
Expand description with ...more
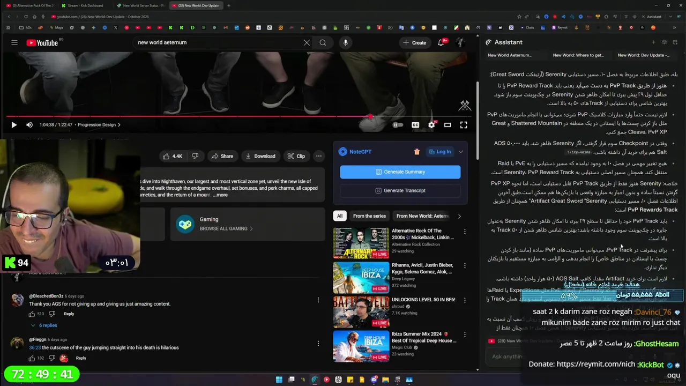220,195
